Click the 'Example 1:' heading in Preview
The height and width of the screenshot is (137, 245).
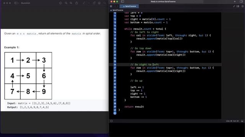tap(12, 47)
